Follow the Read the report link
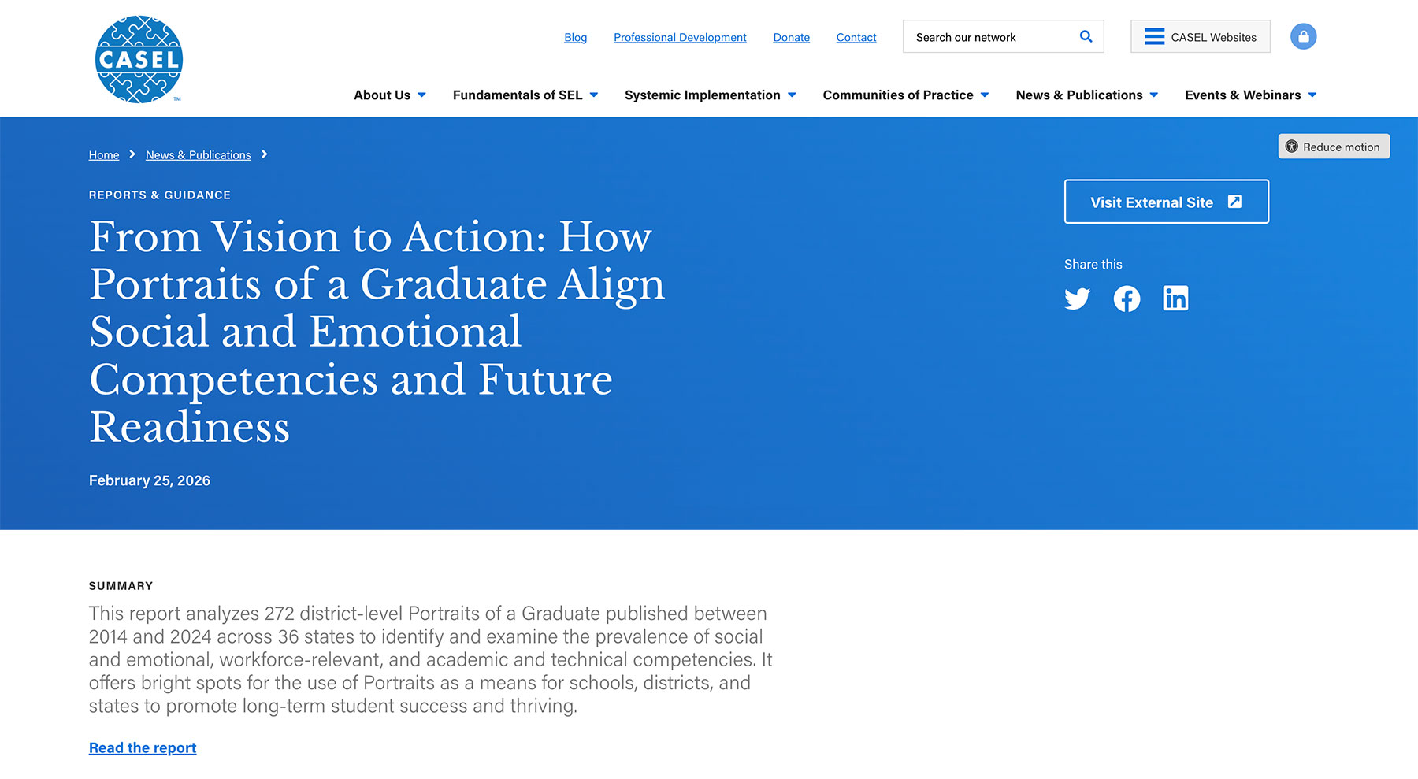1418x779 pixels. point(143,747)
